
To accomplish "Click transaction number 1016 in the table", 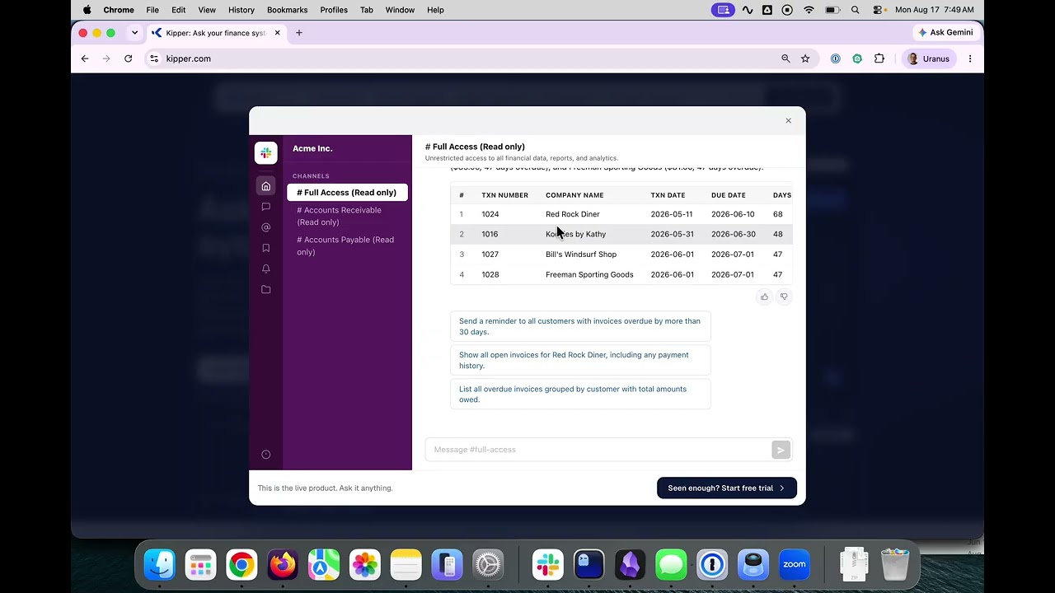I will (x=490, y=234).
